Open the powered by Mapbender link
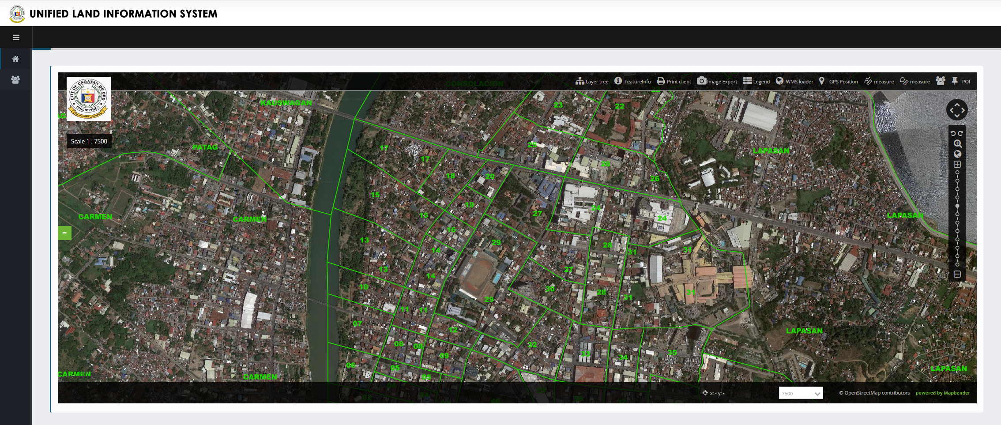The width and height of the screenshot is (1001, 425). coord(943,393)
